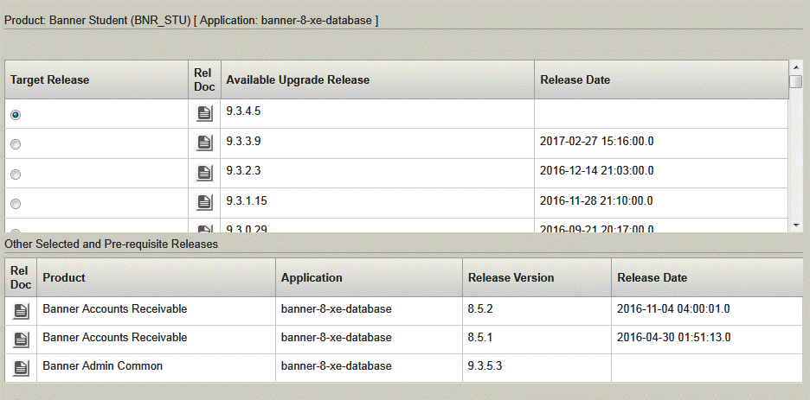Click upper table's Rel Doc column header

(204, 79)
